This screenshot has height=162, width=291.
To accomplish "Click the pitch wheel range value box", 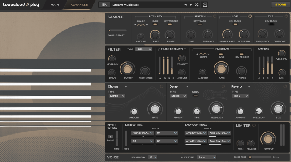I will click(111, 137).
